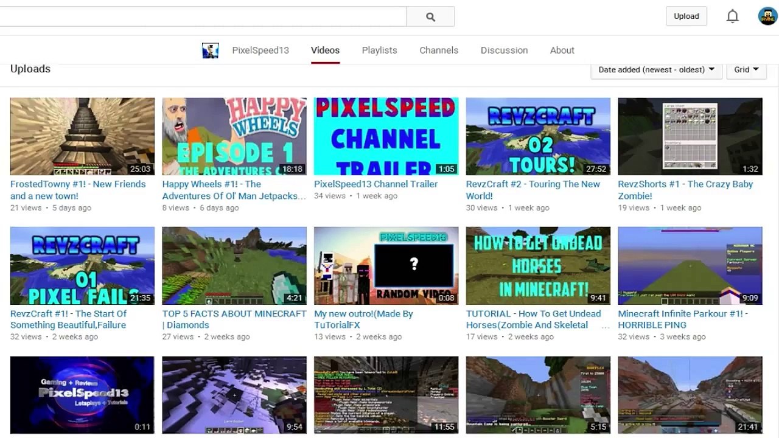Click title 'PixelSpeed13 Channel Trailer'
The image size is (779, 438).
[376, 184]
